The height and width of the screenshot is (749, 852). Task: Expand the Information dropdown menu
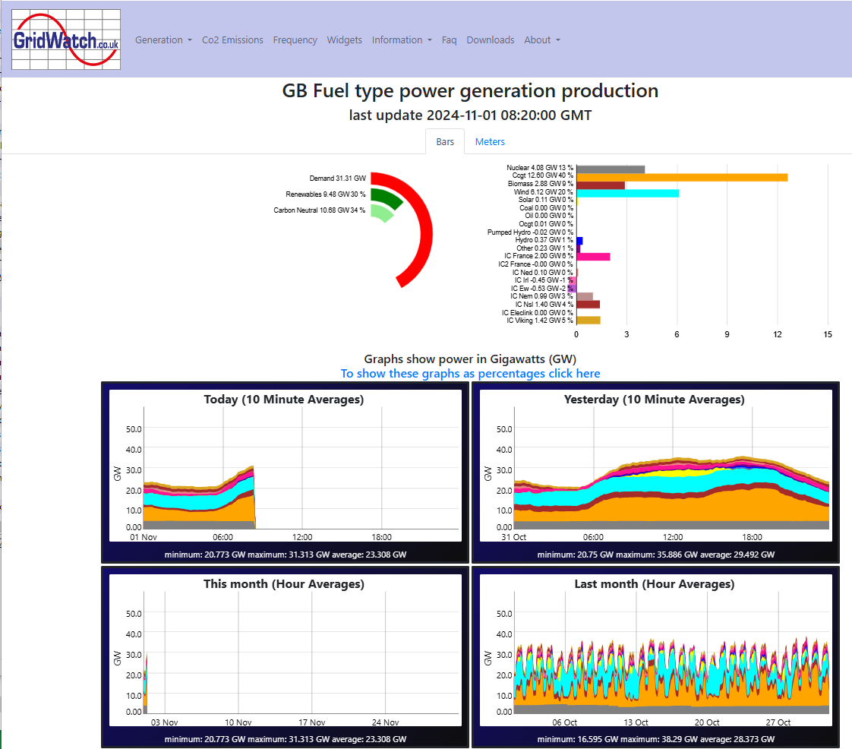[402, 40]
